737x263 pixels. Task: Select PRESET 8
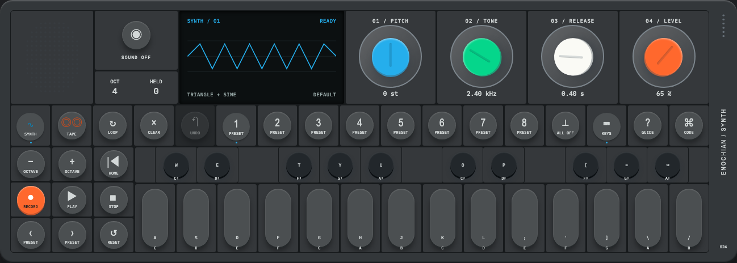pyautogui.click(x=524, y=126)
